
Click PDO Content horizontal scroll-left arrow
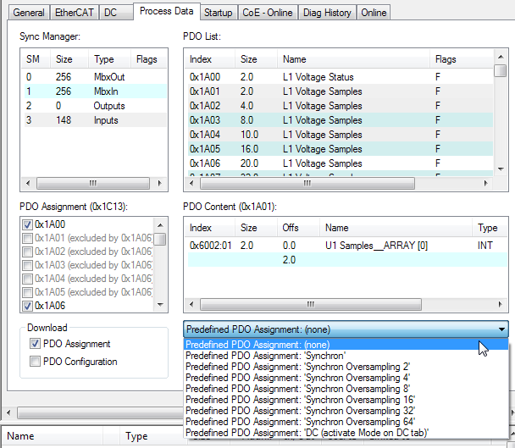(191, 305)
